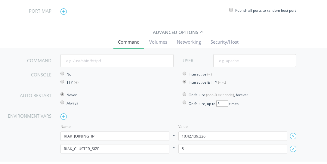Add a new port map entry

63,11
